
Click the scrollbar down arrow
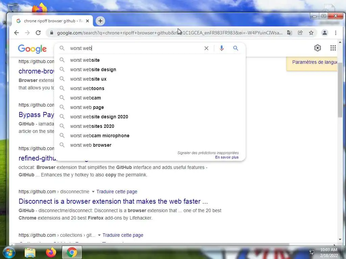tap(340, 240)
